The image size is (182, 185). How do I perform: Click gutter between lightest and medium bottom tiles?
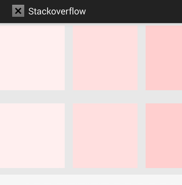(69, 135)
